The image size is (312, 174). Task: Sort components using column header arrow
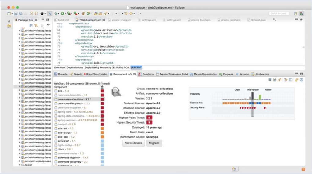tap(102, 87)
